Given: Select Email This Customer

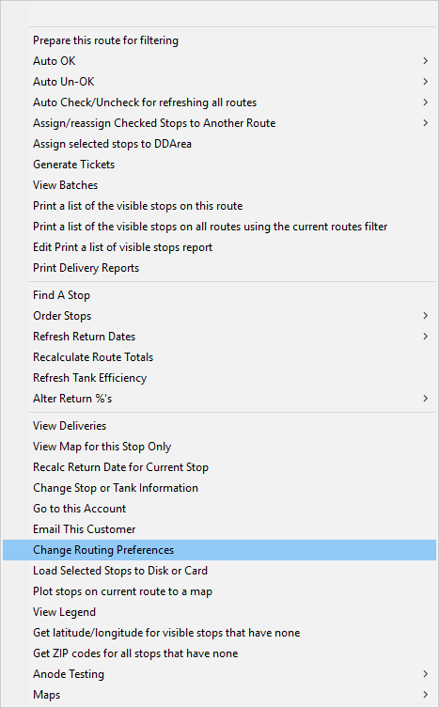Looking at the screenshot, I should (220, 529).
